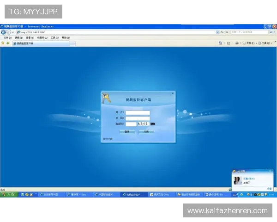The height and width of the screenshot is (222, 277).
Task: Click the favorites star icon
Action: pyautogui.click(x=3, y=43)
